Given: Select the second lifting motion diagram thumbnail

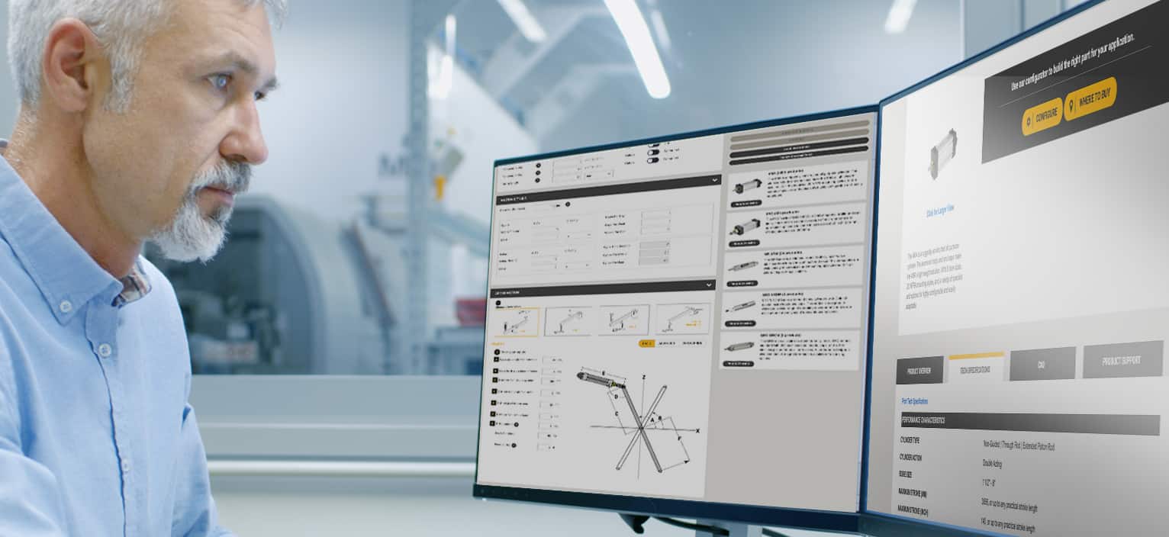Looking at the screenshot, I should 568,321.
